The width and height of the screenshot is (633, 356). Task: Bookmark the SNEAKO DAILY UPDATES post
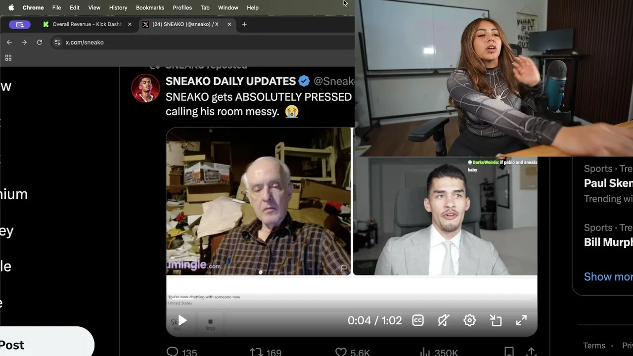click(509, 352)
